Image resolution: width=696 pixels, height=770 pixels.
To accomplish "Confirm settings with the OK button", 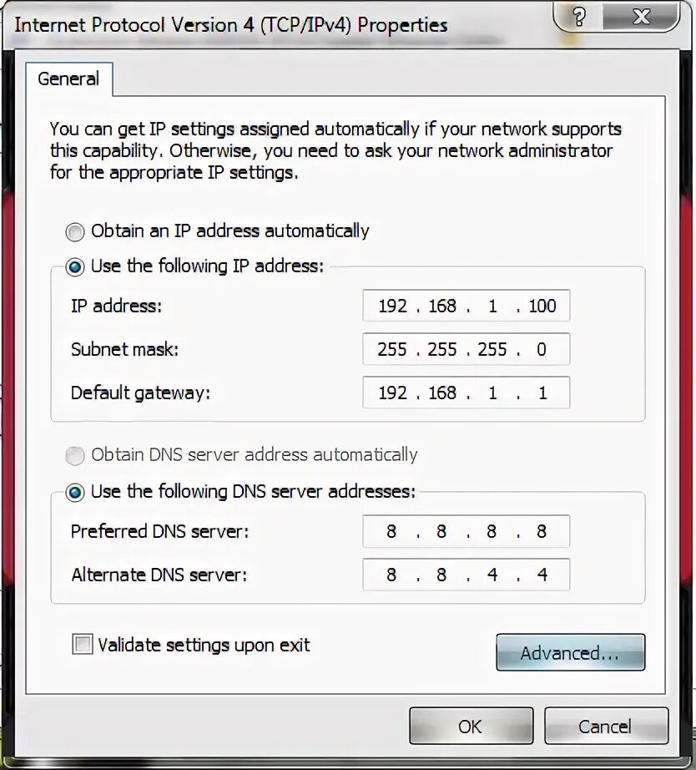I will pos(471,726).
